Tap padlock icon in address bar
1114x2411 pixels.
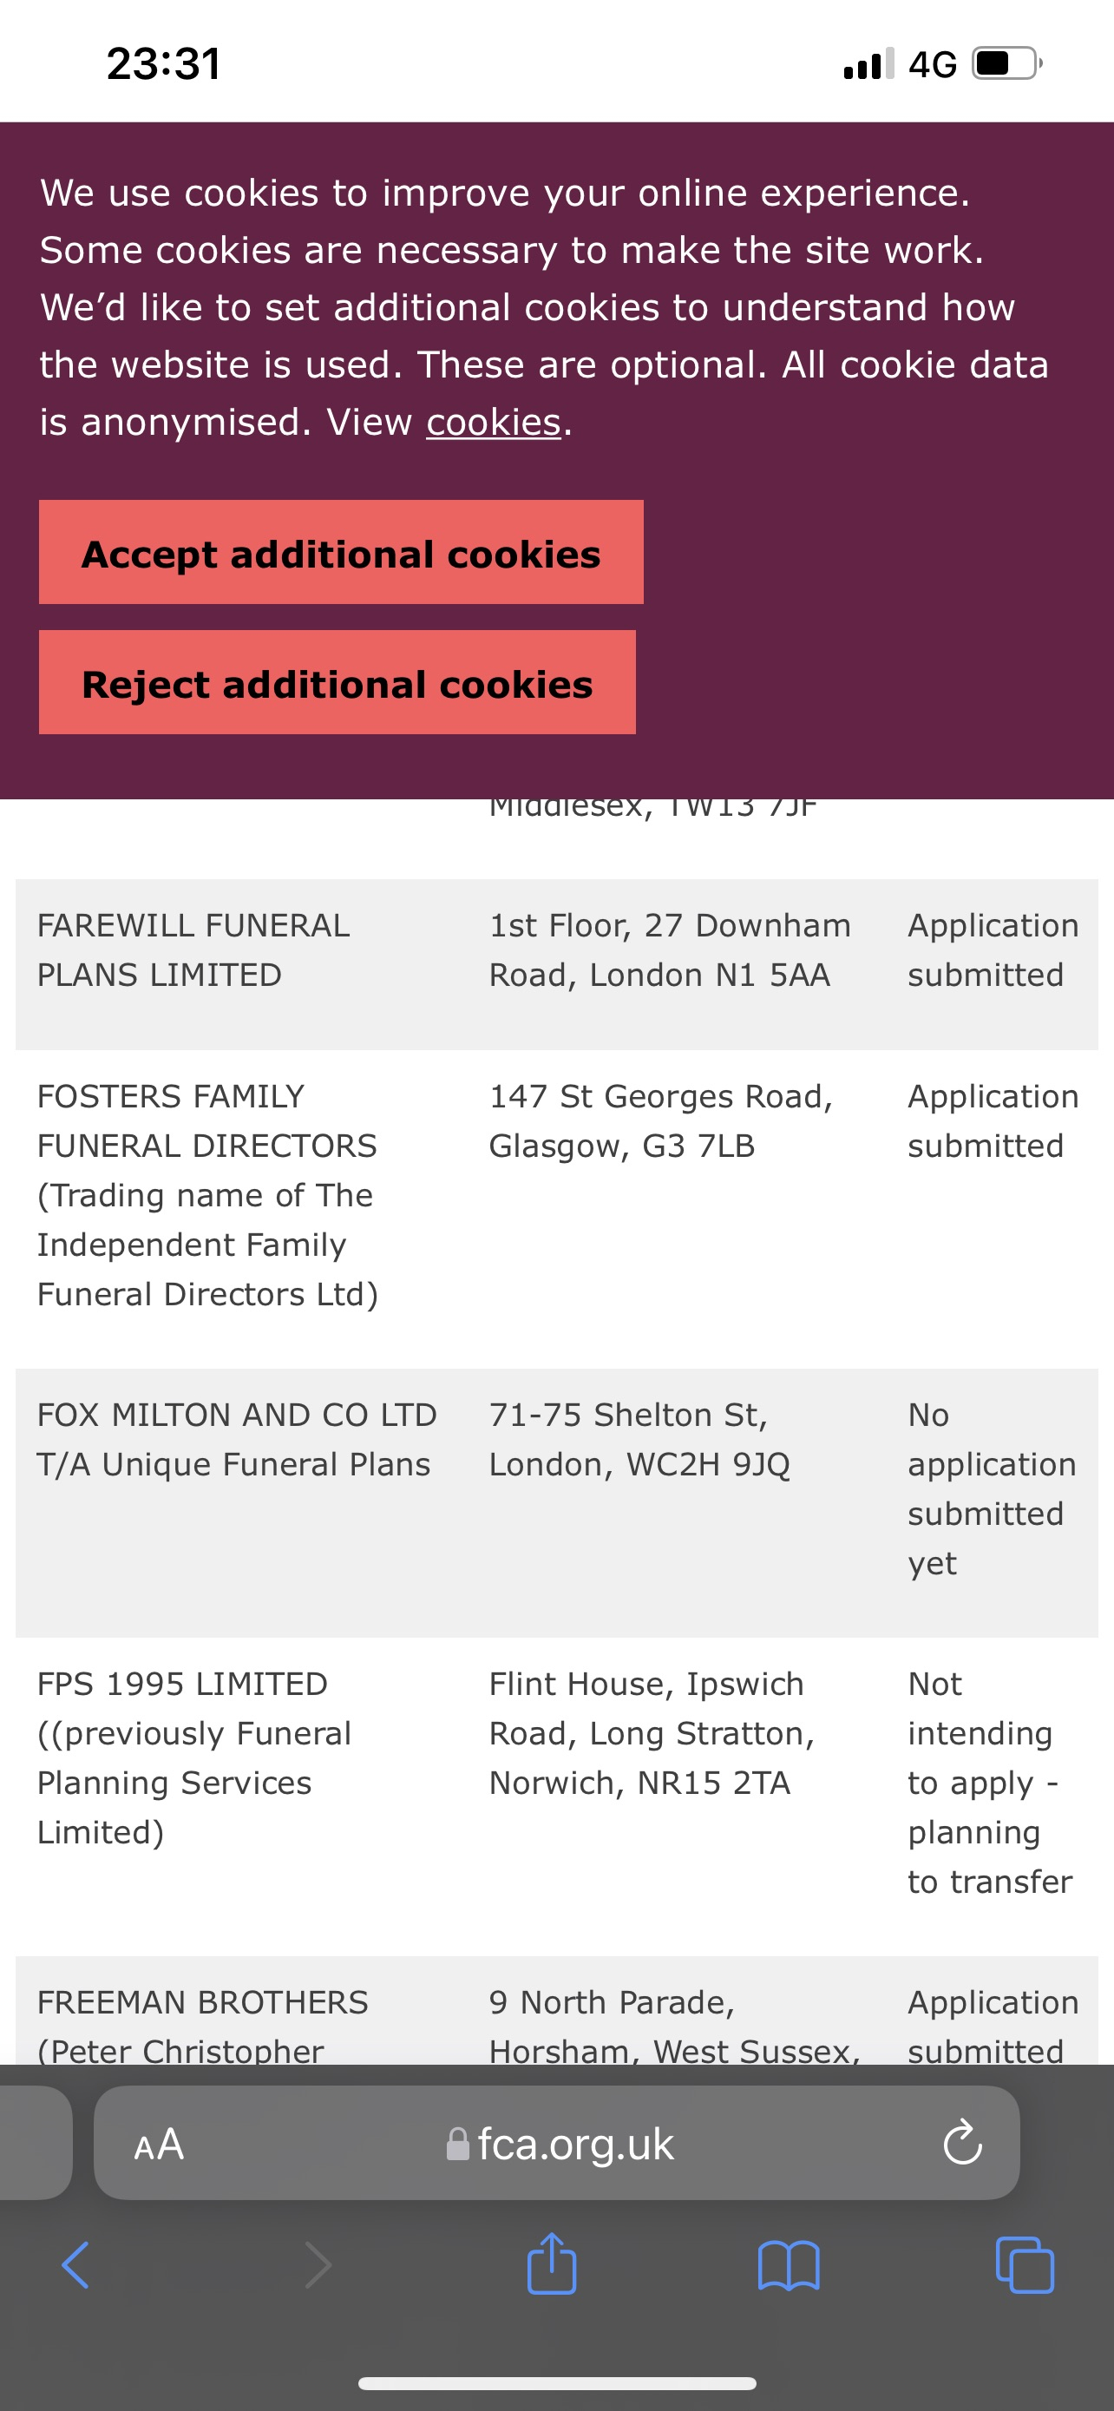pos(457,2145)
